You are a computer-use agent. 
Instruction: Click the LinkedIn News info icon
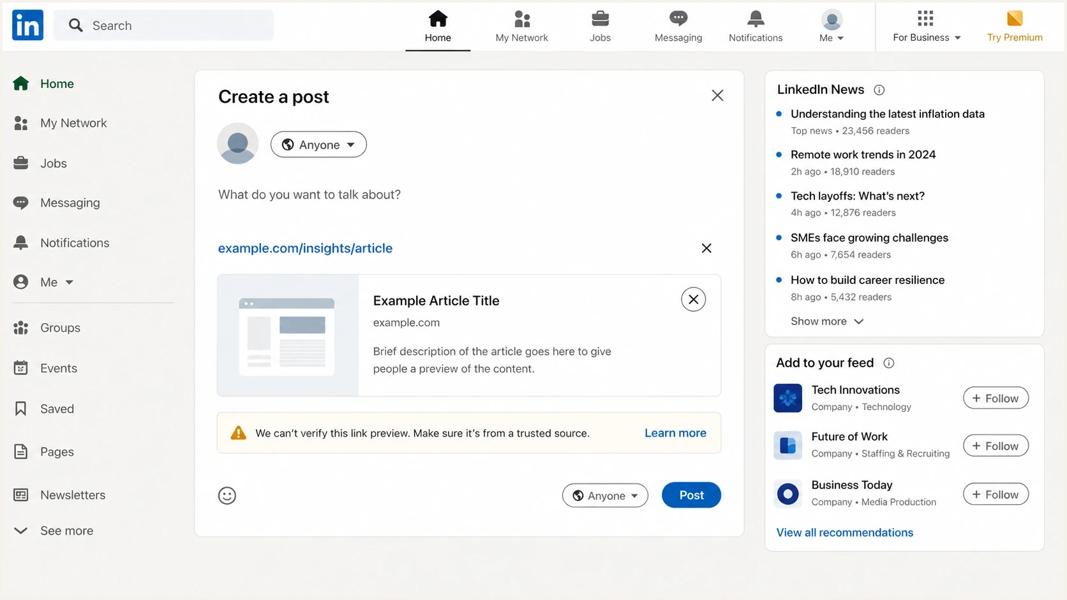click(879, 90)
